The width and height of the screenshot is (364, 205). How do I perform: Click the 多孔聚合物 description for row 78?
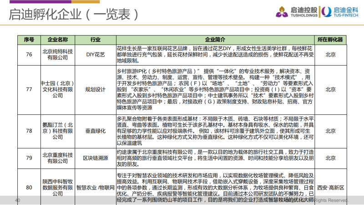[215, 131]
